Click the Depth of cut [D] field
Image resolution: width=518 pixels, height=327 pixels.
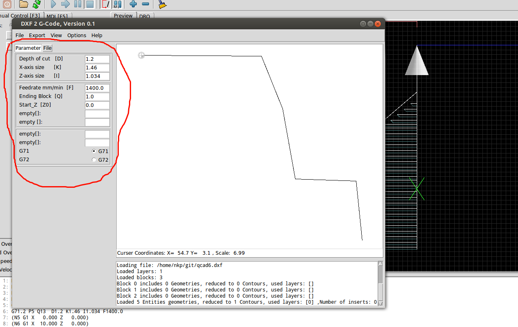[x=97, y=59]
